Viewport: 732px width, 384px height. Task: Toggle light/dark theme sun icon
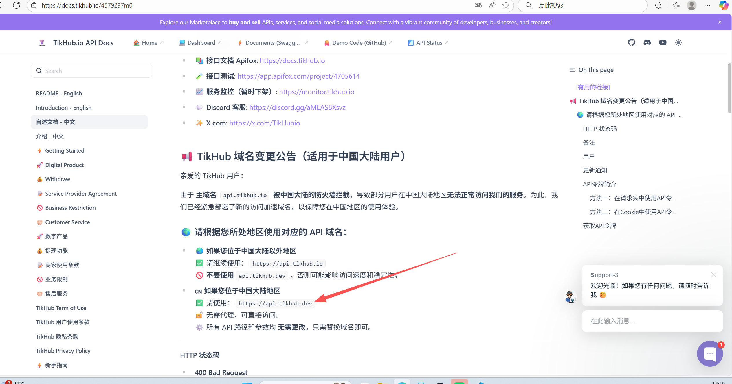[678, 43]
